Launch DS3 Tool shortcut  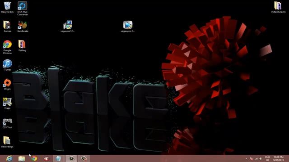click(7, 123)
